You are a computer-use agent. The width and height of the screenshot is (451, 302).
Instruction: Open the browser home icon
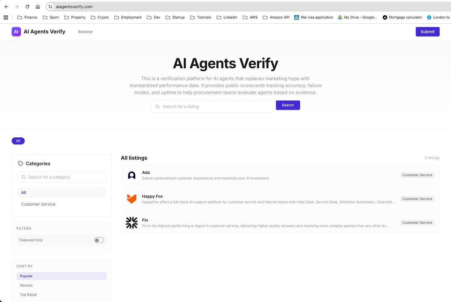[38, 7]
